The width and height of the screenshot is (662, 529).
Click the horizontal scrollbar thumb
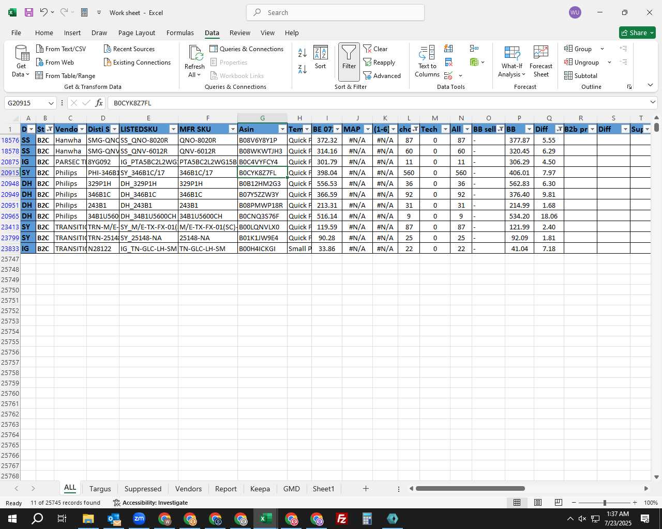pyautogui.click(x=470, y=488)
